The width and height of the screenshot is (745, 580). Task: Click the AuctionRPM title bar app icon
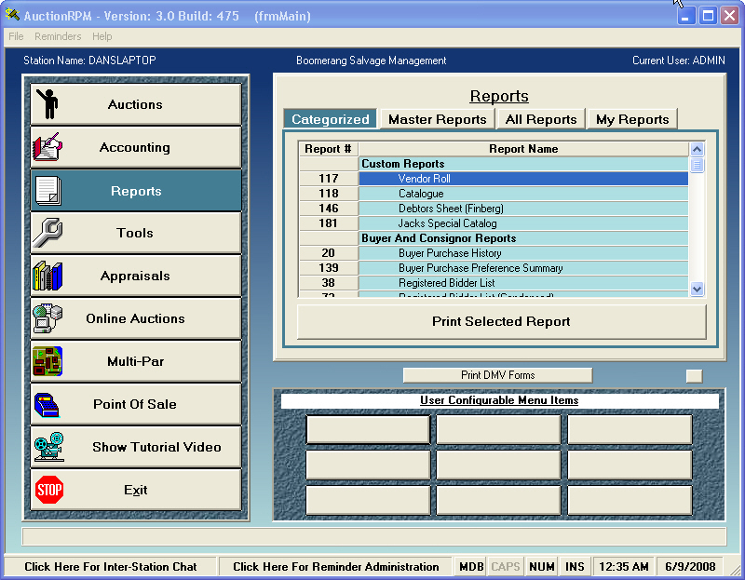12,15
